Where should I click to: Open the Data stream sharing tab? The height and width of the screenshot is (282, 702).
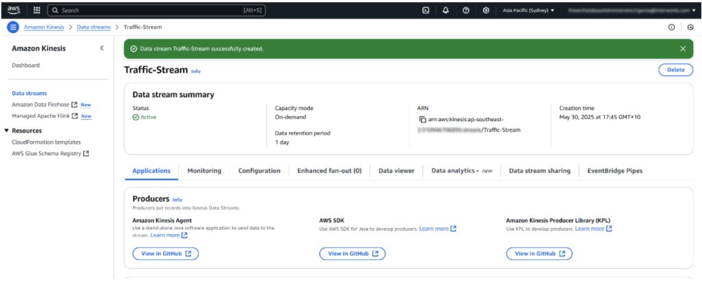pos(540,170)
